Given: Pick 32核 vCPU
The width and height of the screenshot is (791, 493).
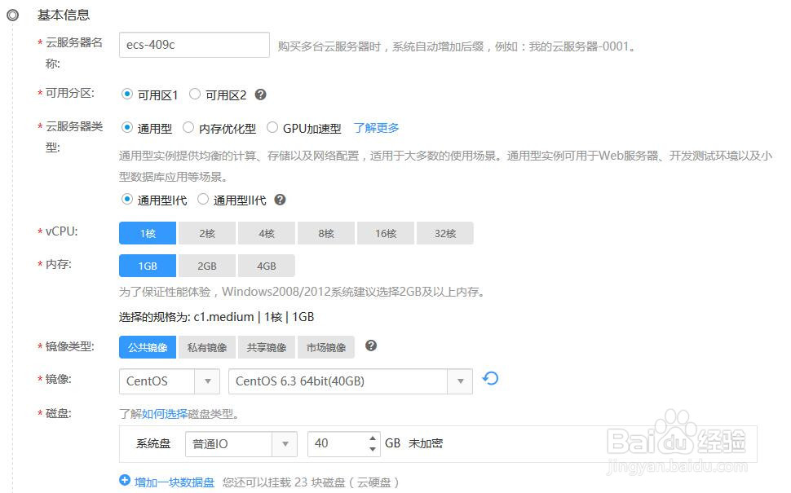Looking at the screenshot, I should (x=445, y=233).
